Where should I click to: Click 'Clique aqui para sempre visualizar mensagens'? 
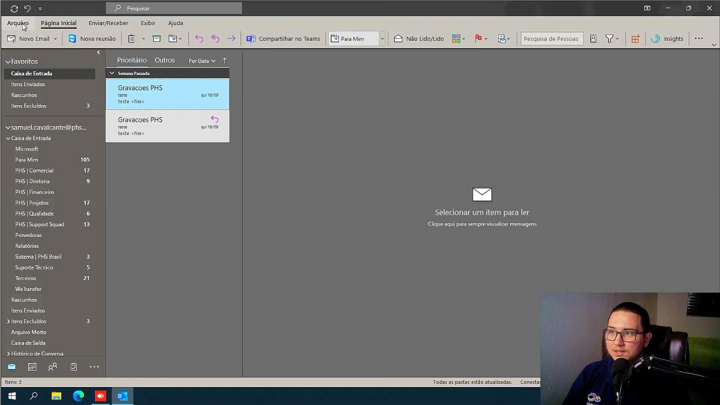click(x=482, y=224)
